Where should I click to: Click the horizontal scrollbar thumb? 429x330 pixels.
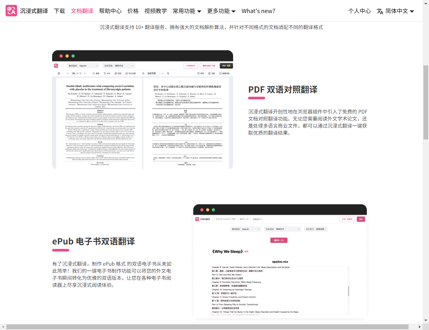click(207, 327)
